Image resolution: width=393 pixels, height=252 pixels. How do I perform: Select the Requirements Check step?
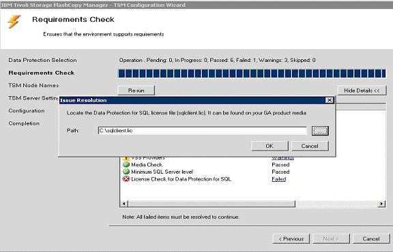(42, 73)
